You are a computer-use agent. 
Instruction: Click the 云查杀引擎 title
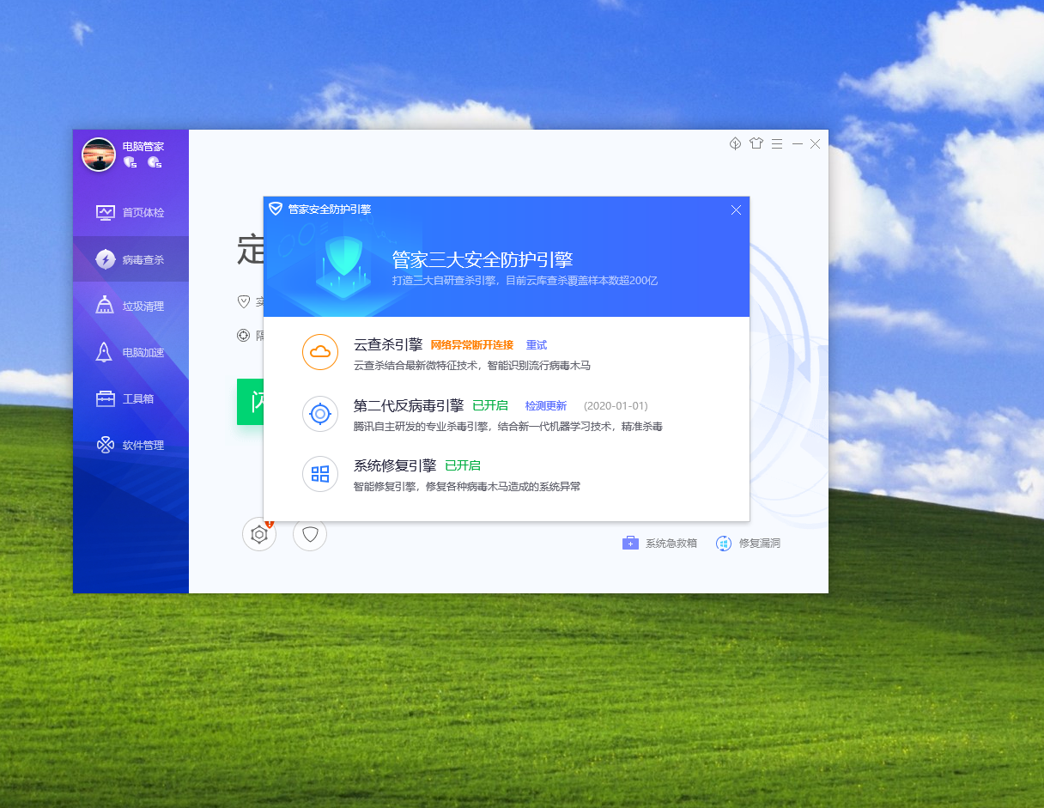click(388, 345)
